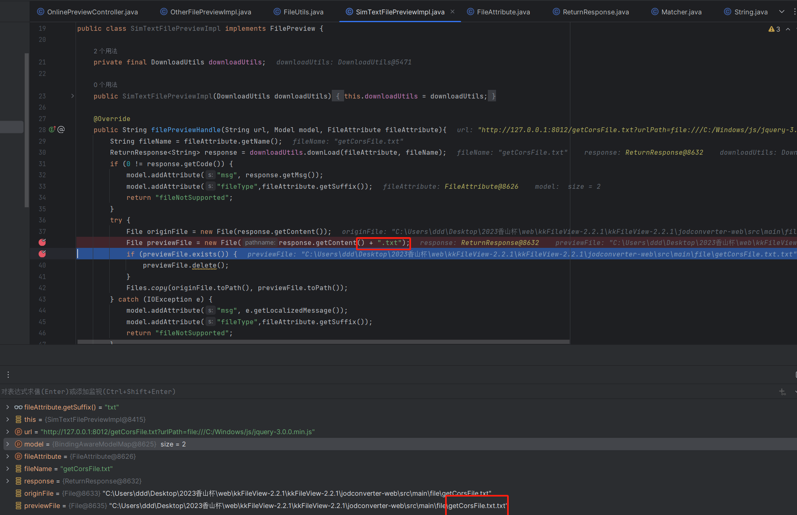Switch to ReturnResponse.java tab

pos(591,12)
